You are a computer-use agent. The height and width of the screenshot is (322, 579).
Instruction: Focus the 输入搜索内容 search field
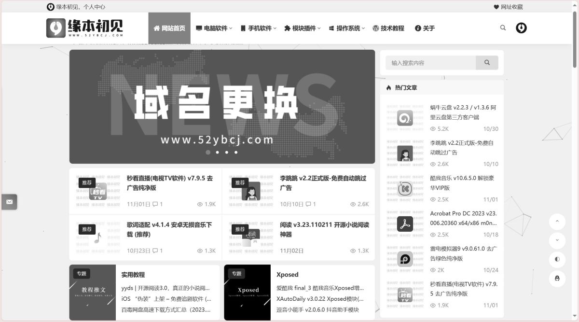(430, 63)
